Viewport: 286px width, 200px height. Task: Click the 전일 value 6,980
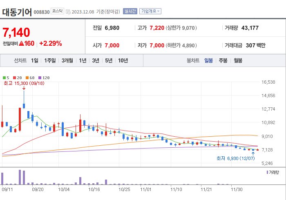[x=112, y=28]
